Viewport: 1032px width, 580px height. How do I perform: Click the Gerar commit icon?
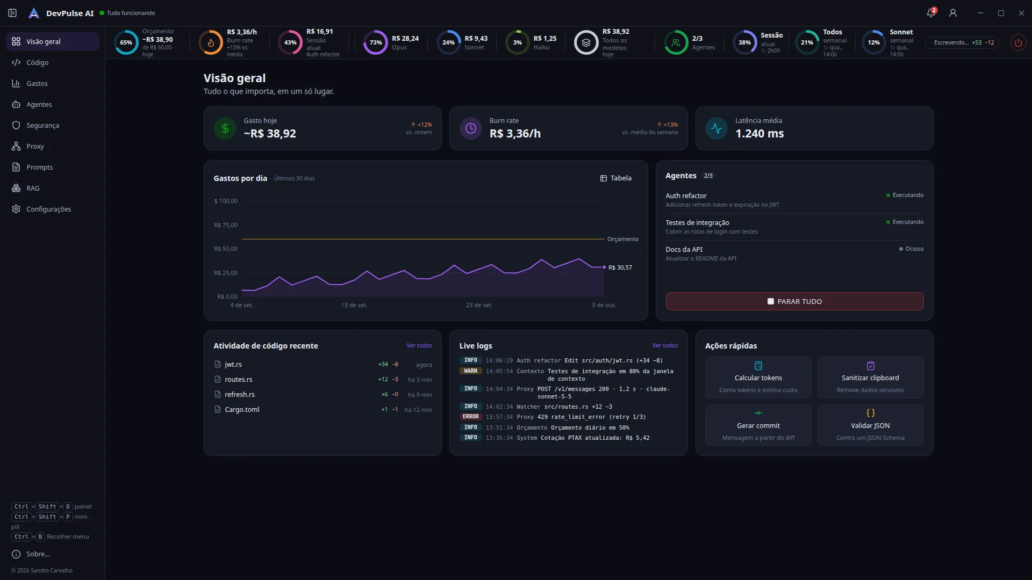click(x=758, y=413)
